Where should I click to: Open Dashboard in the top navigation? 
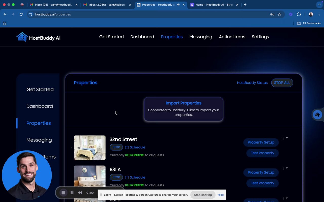point(142,37)
